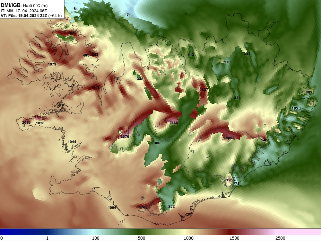Click the 232 label
Screen dimensions: 321x241
(171, 206)
